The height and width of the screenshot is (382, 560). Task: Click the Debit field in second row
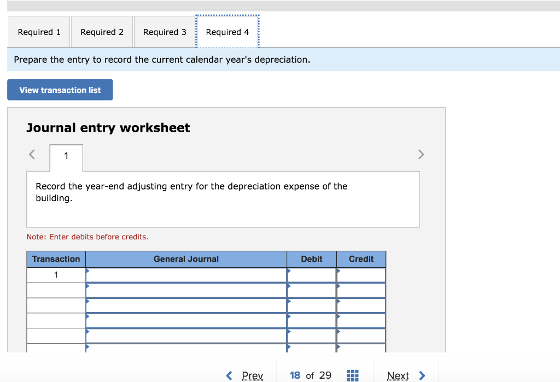point(311,290)
